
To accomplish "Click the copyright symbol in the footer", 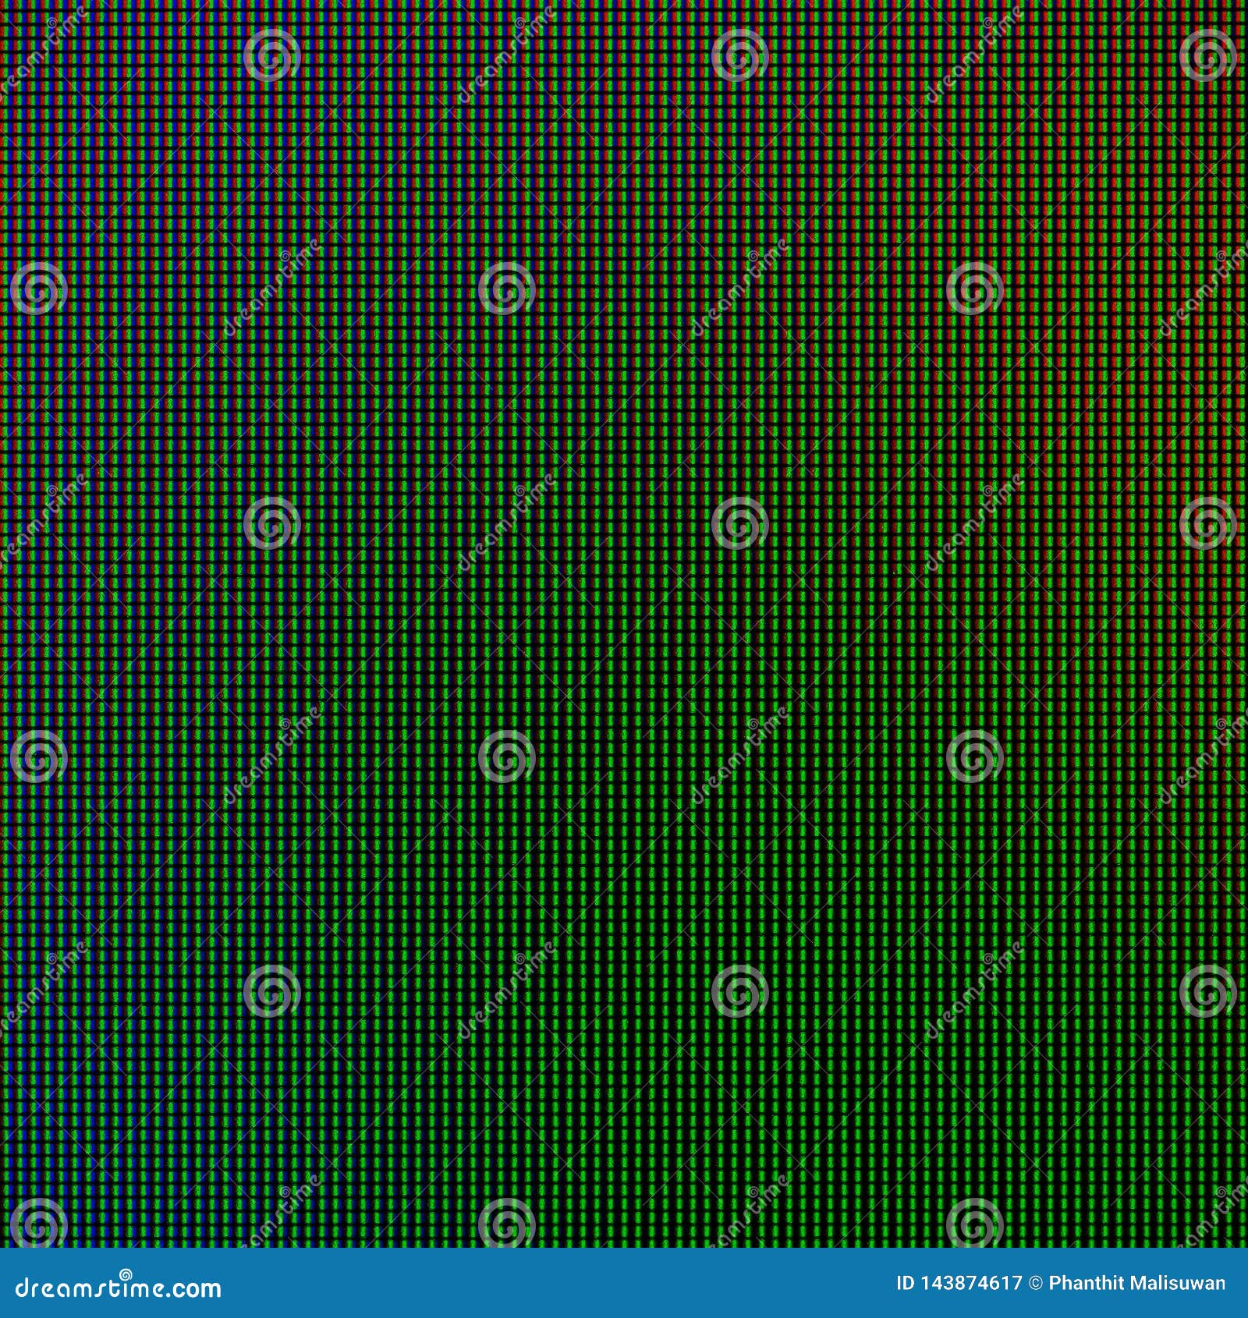I will 1036,1282.
